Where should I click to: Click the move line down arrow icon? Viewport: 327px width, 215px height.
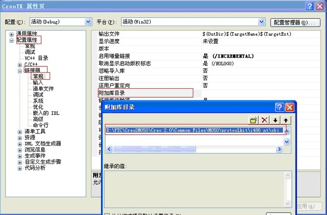pos(276,120)
